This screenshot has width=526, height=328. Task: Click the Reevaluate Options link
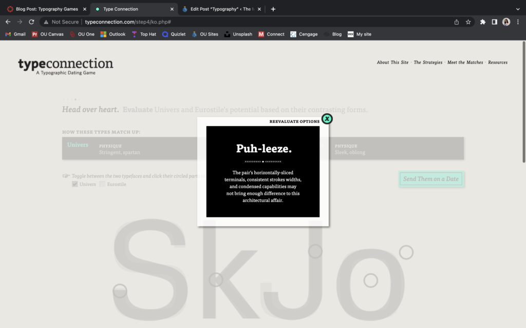[x=294, y=121]
